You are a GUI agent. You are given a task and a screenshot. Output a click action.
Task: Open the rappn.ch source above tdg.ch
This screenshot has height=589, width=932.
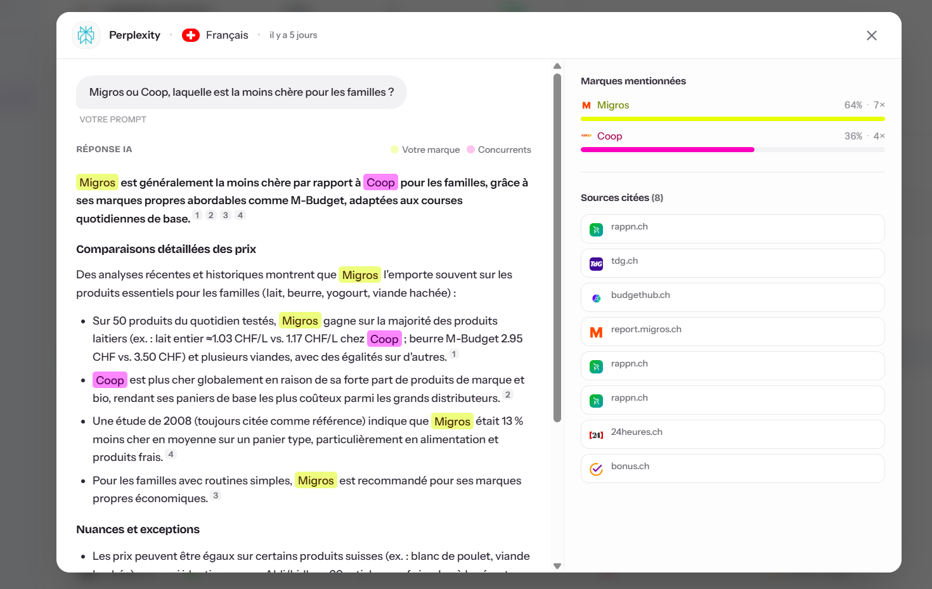click(x=733, y=229)
